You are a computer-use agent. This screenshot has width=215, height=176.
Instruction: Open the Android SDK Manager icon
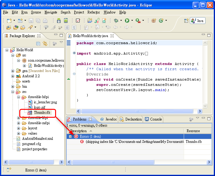(59, 21)
